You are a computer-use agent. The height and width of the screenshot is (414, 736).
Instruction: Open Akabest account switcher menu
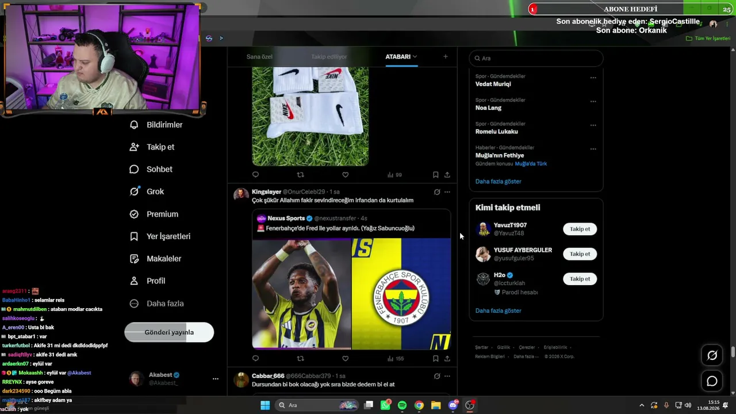point(215,379)
